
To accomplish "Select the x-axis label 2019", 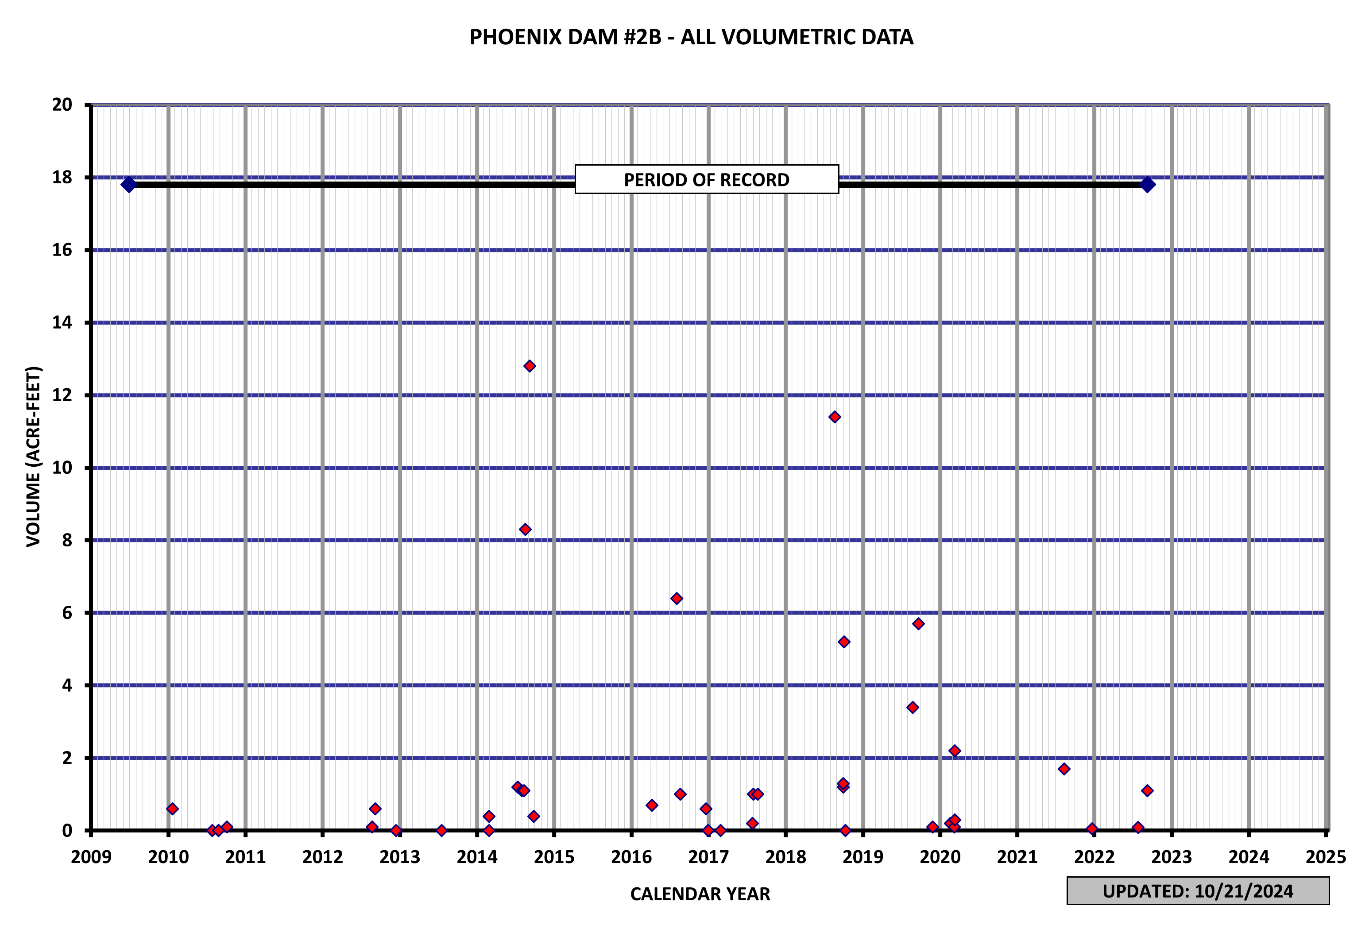I will (x=862, y=856).
